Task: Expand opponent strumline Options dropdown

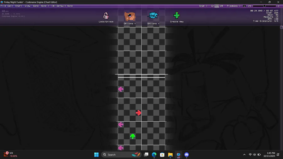Action: 130,24
